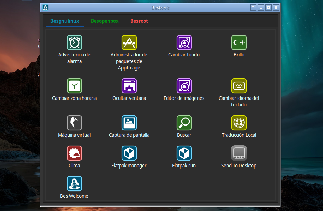Click the Flatpak run icon
The image size is (323, 211).
pyautogui.click(x=184, y=153)
